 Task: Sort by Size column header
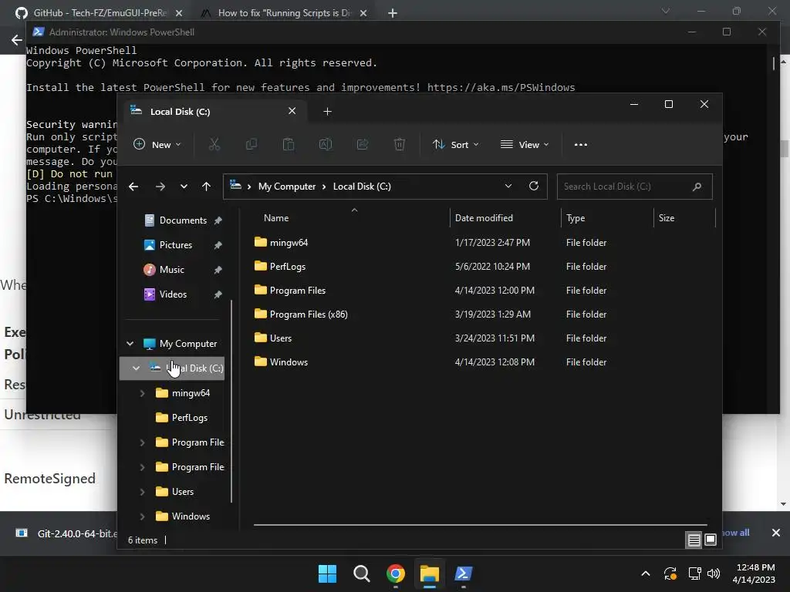point(666,218)
